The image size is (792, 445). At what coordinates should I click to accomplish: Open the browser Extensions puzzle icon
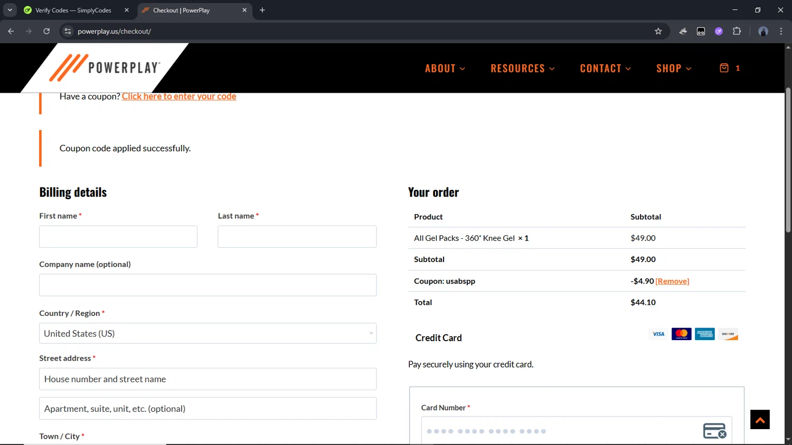[x=737, y=31]
